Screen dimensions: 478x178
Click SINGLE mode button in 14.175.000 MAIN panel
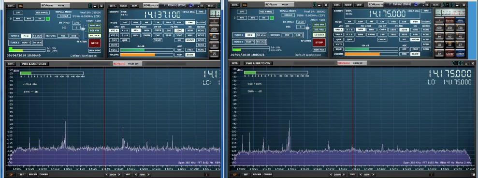pos(288,15)
